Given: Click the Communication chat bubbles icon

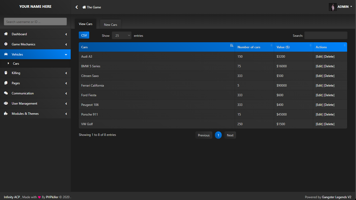Looking at the screenshot, I should pyautogui.click(x=6, y=93).
